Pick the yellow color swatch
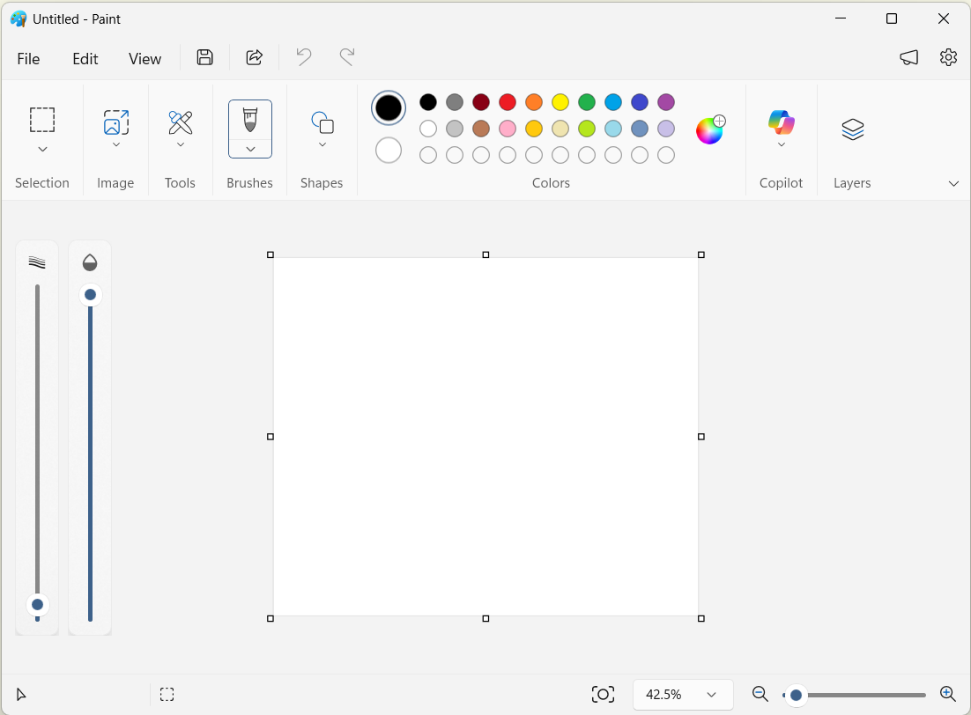Image resolution: width=971 pixels, height=715 pixels. coord(560,102)
